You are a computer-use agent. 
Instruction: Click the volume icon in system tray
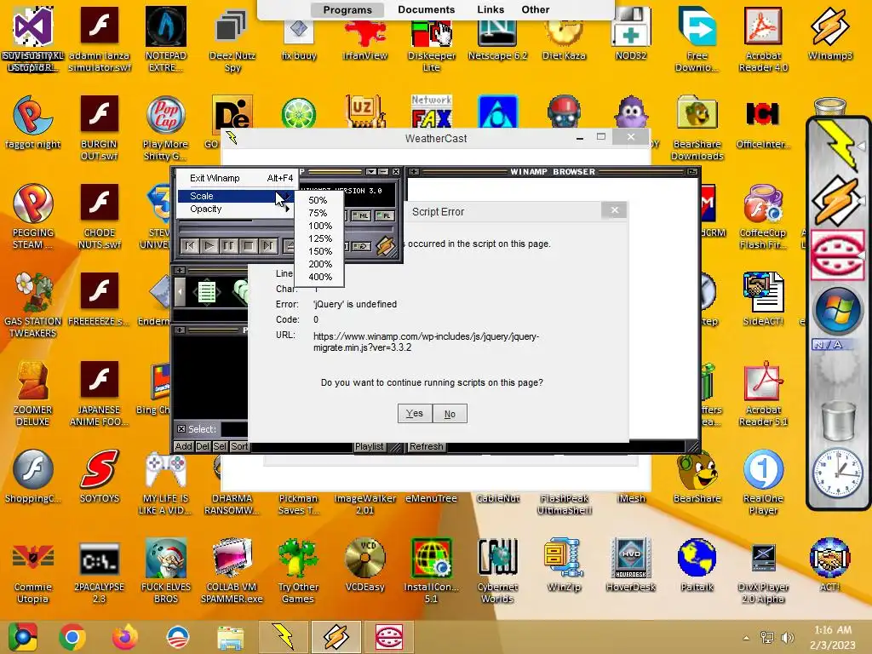click(788, 637)
